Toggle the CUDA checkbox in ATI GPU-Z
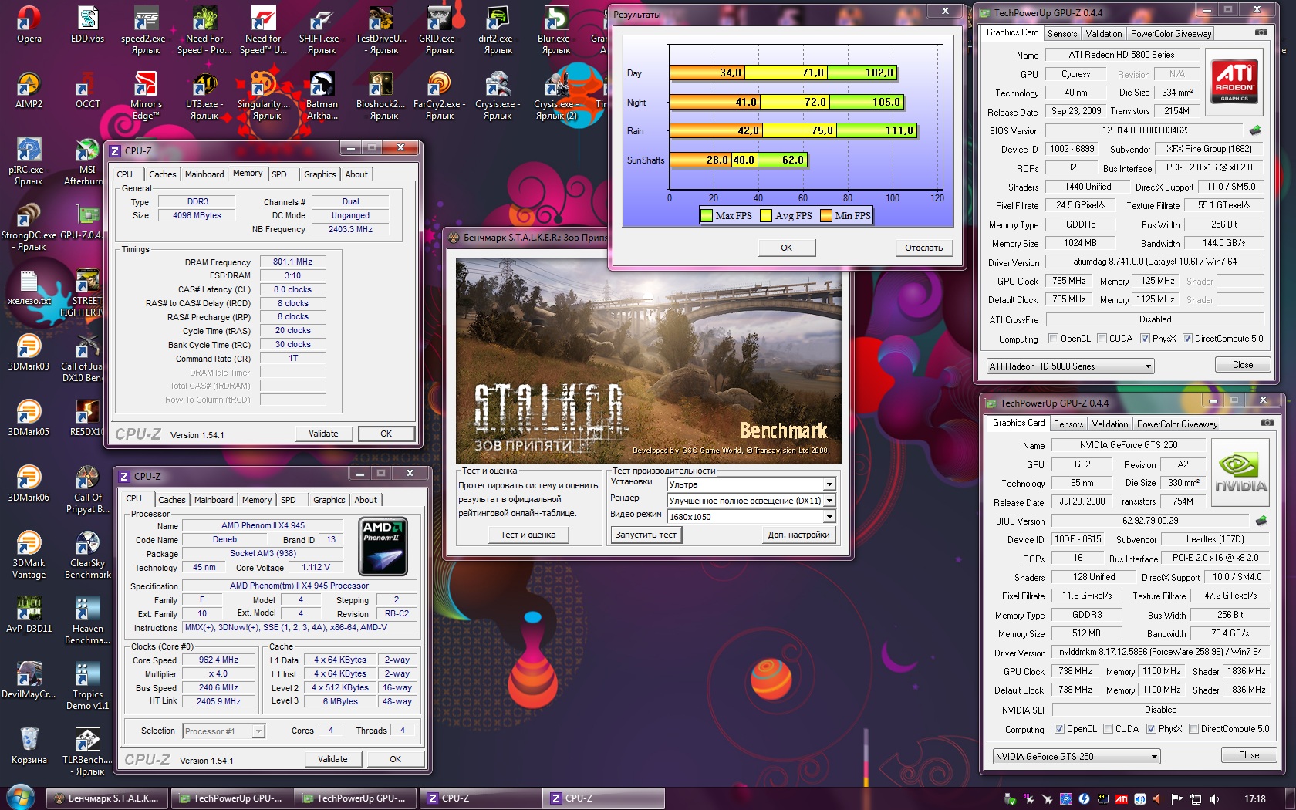The height and width of the screenshot is (810, 1296). (1102, 339)
